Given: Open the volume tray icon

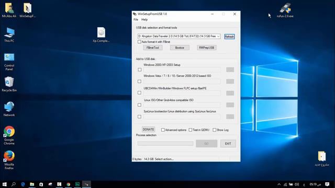Looking at the screenshot, I should [297, 184].
